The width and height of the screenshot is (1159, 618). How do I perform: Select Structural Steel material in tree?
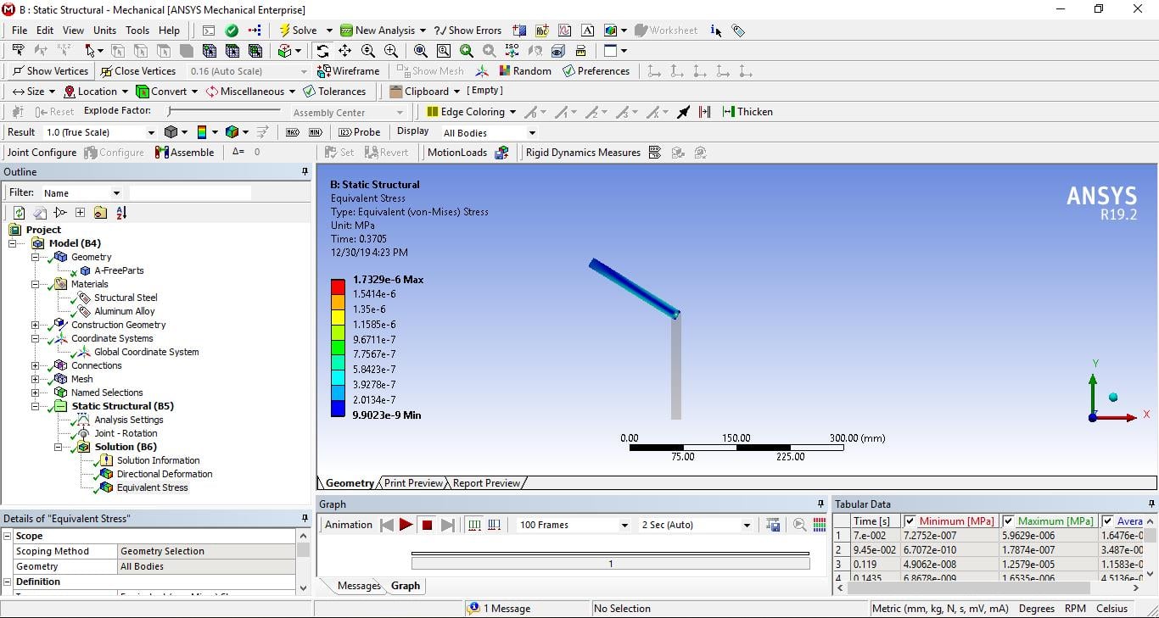tap(126, 298)
